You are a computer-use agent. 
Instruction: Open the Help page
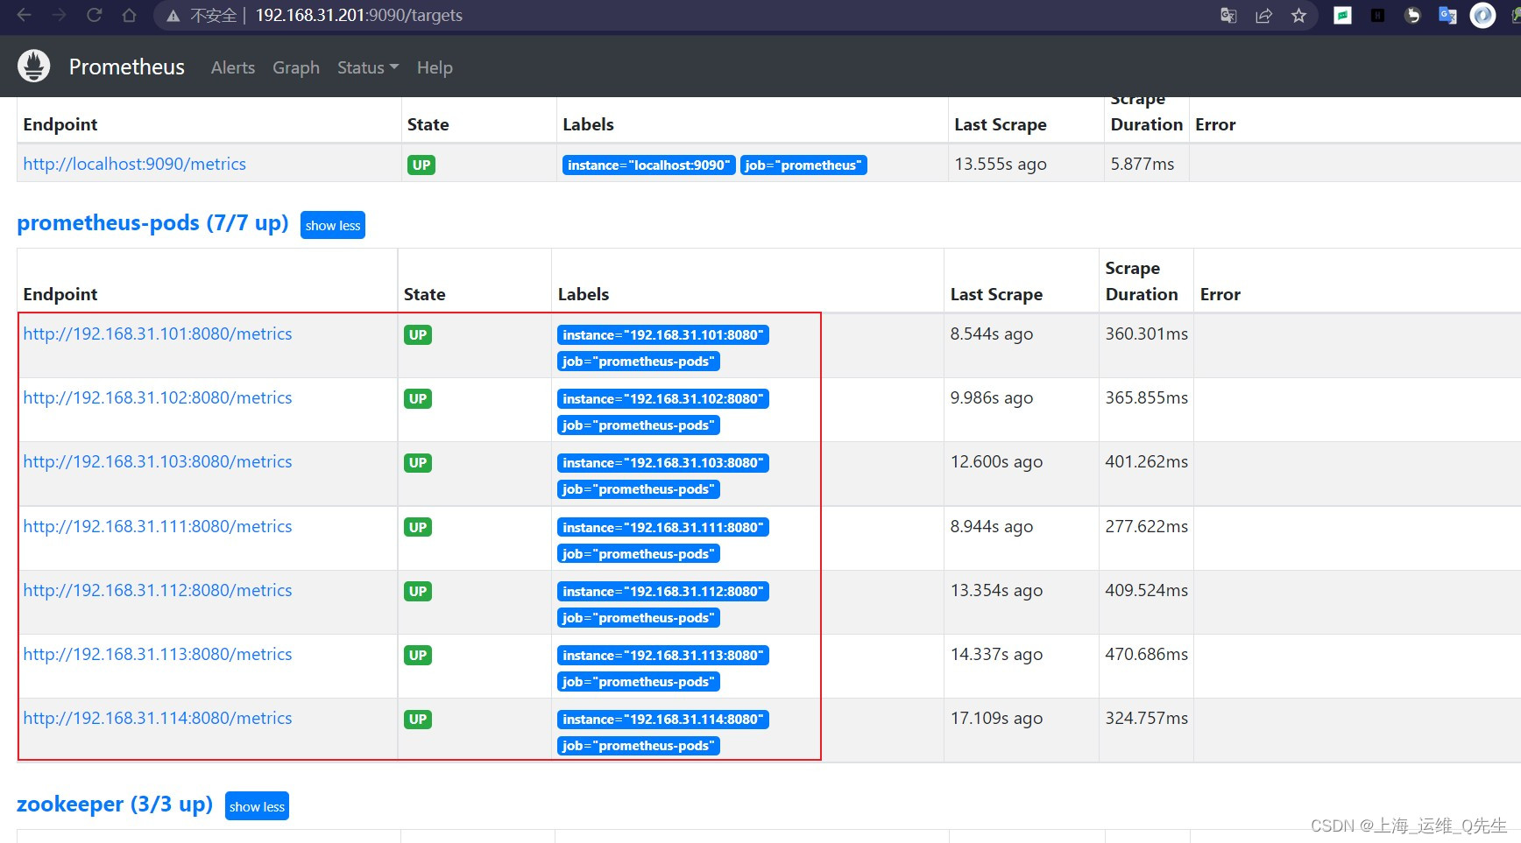(435, 67)
